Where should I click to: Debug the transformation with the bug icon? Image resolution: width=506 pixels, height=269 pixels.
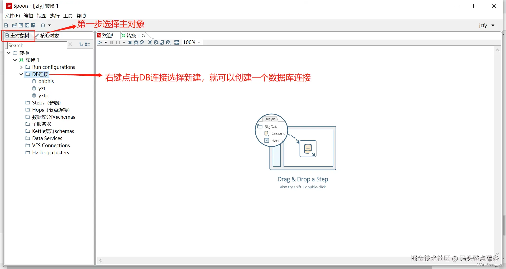click(x=136, y=42)
